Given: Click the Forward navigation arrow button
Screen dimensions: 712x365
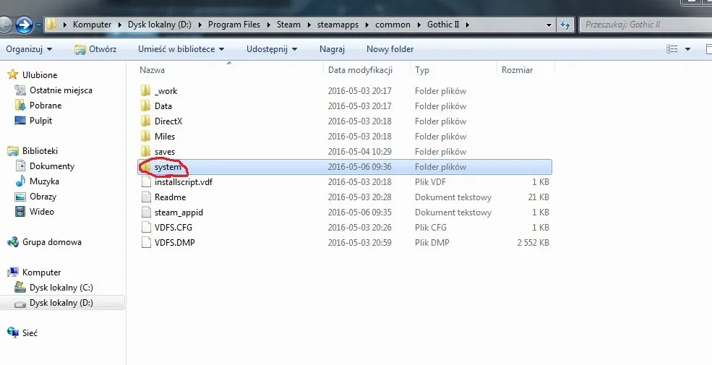Looking at the screenshot, I should 24,25.
